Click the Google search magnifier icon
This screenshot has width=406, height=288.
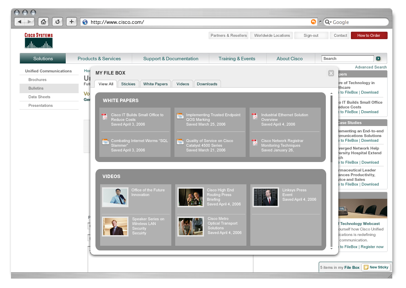coord(327,22)
